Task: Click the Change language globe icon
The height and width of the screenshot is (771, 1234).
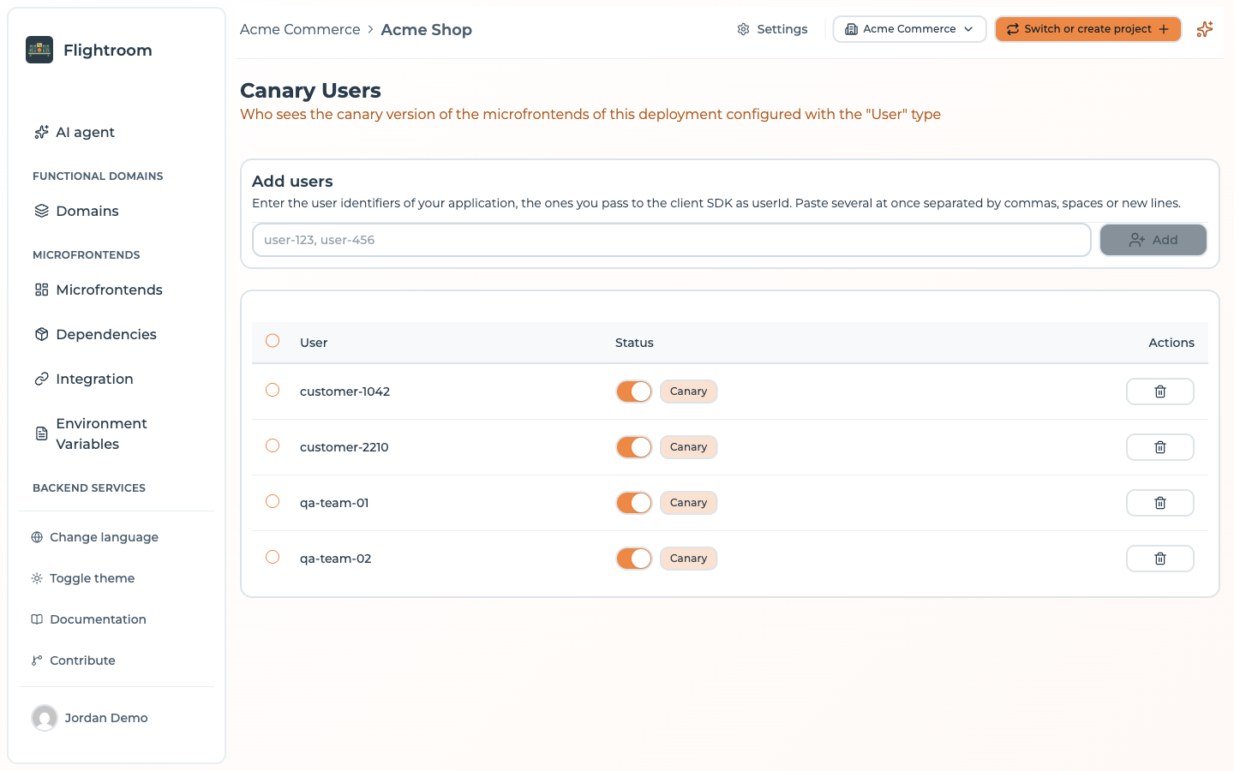Action: (x=37, y=537)
